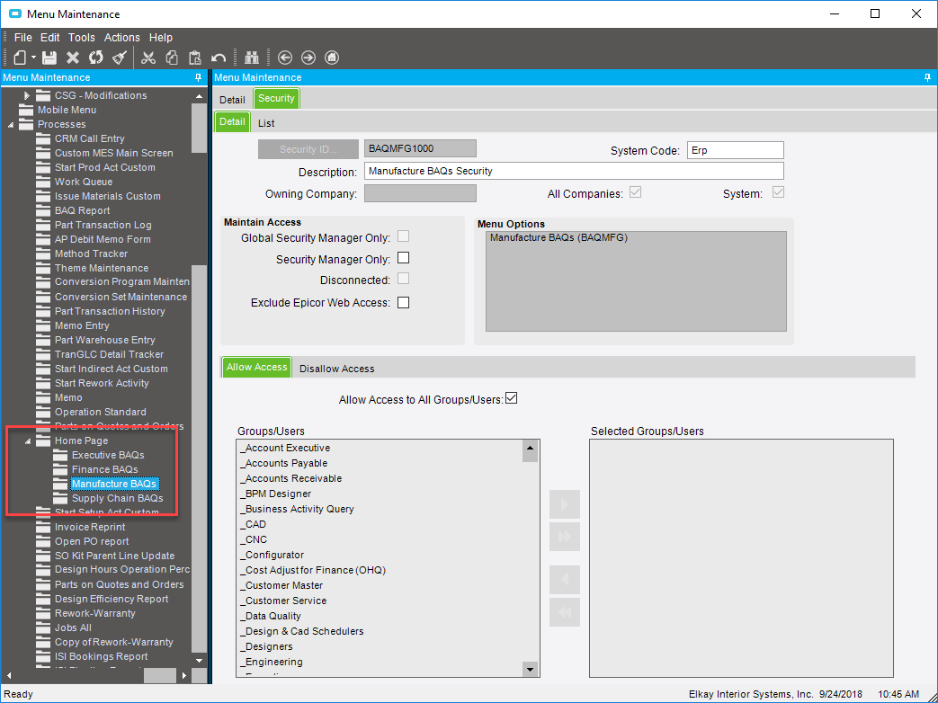This screenshot has width=938, height=703.
Task: Click the BAQMFG1000 Security ID field
Action: point(420,148)
